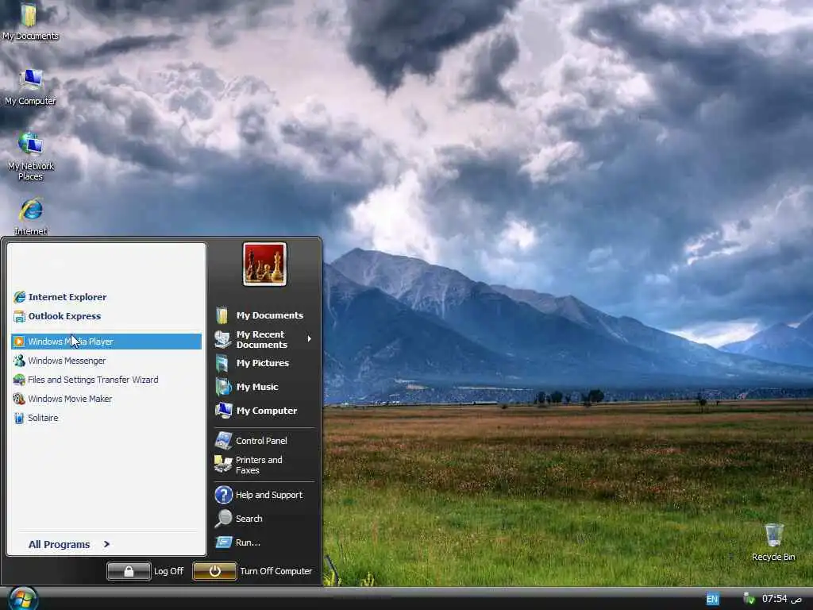This screenshot has width=813, height=610.
Task: Open My Computer desktop icon
Action: tap(31, 87)
